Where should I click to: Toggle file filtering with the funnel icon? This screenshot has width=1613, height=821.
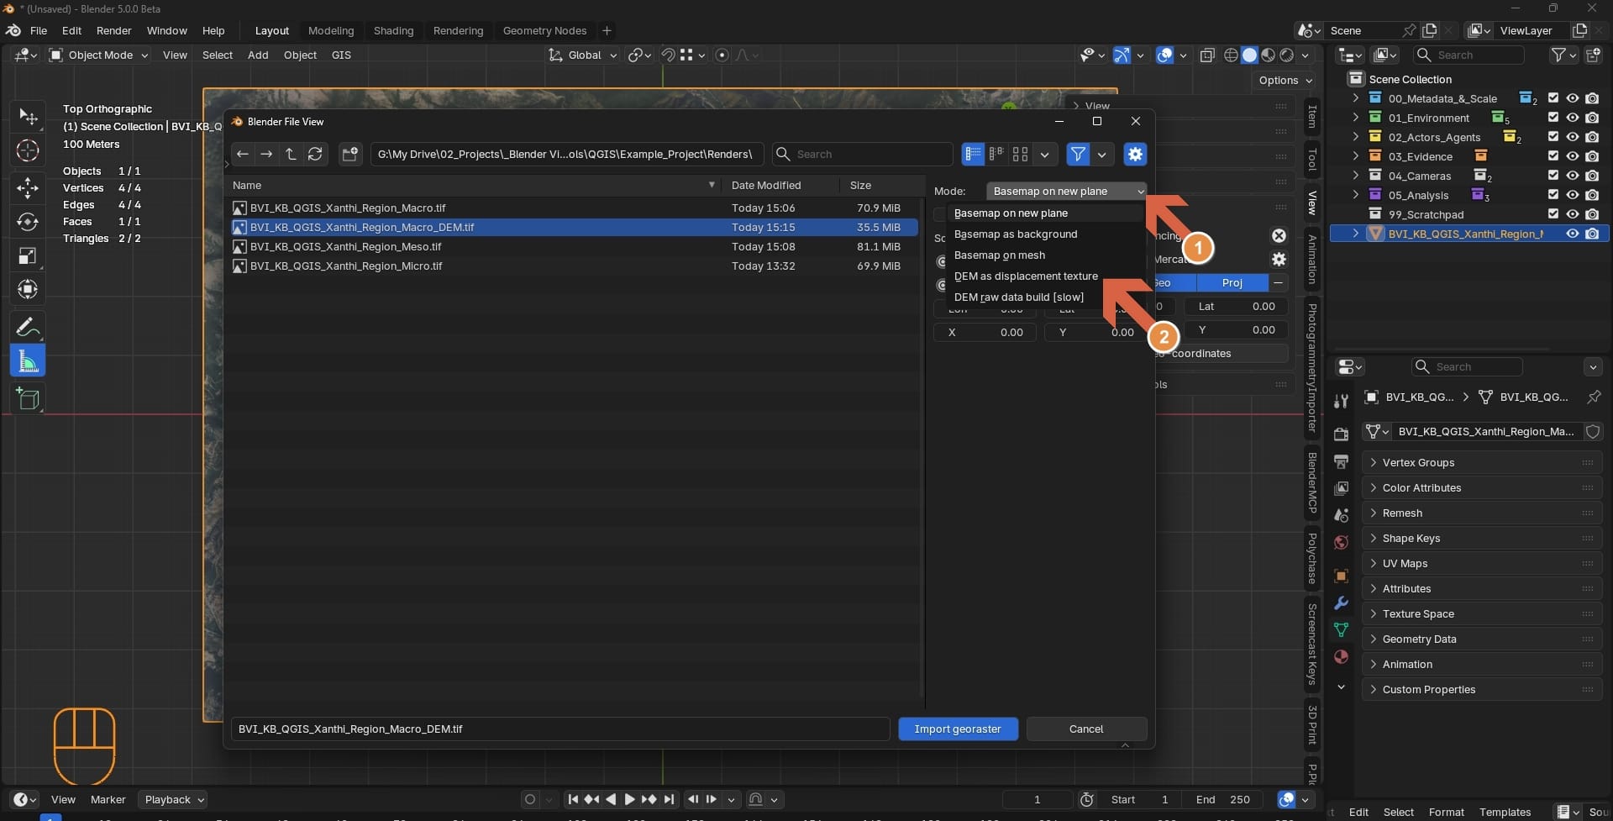1078,154
